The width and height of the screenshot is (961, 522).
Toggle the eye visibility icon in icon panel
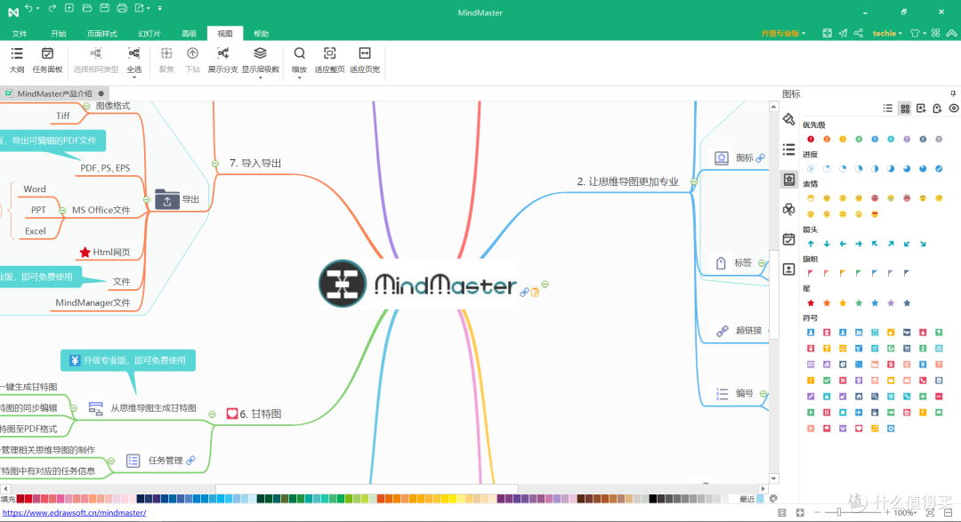[954, 108]
